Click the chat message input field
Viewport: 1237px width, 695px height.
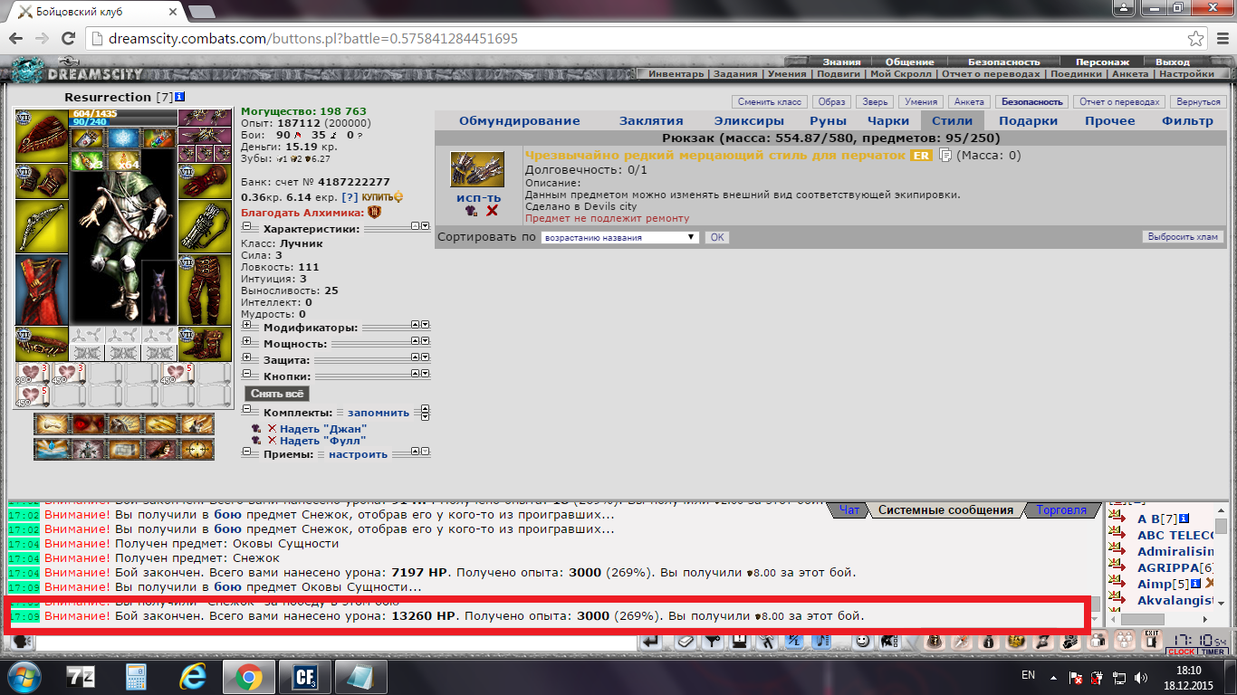tap(335, 642)
